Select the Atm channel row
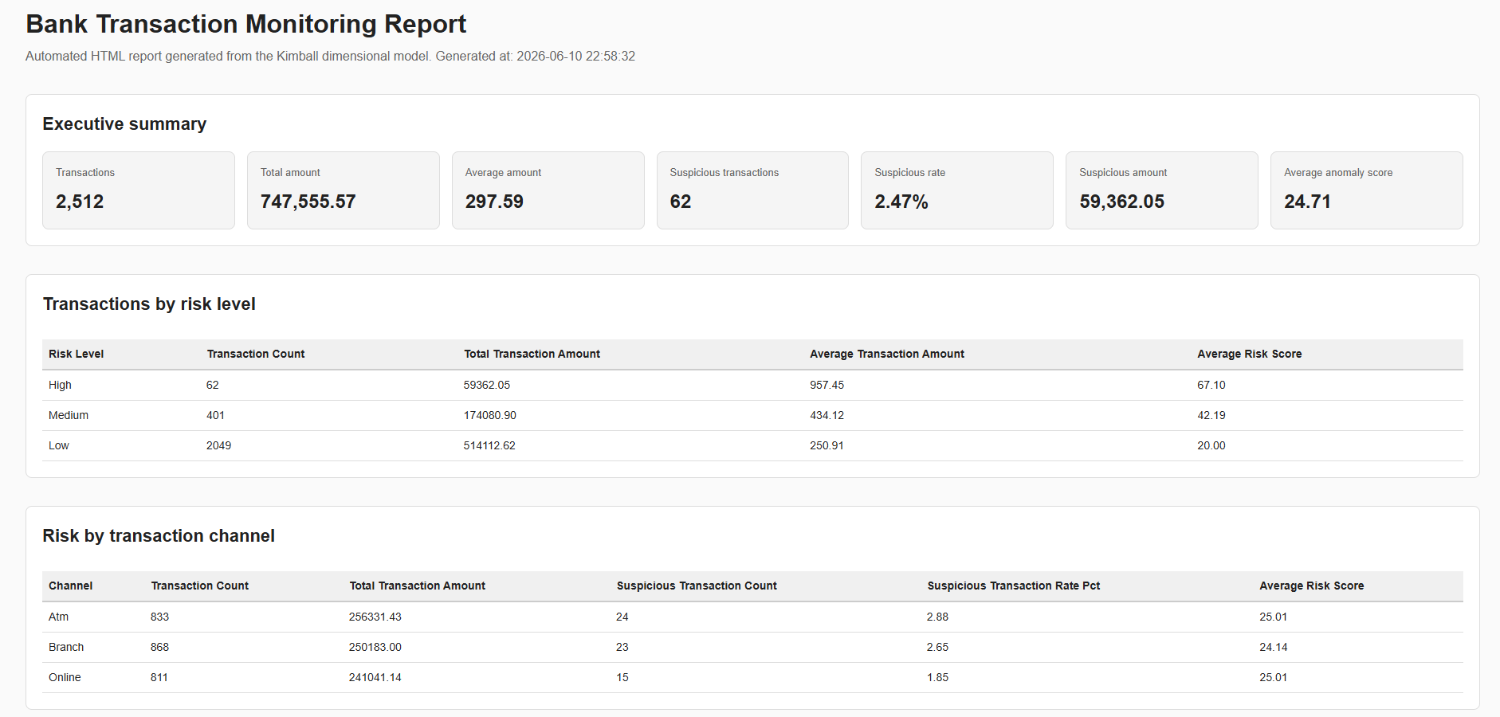 coord(752,617)
